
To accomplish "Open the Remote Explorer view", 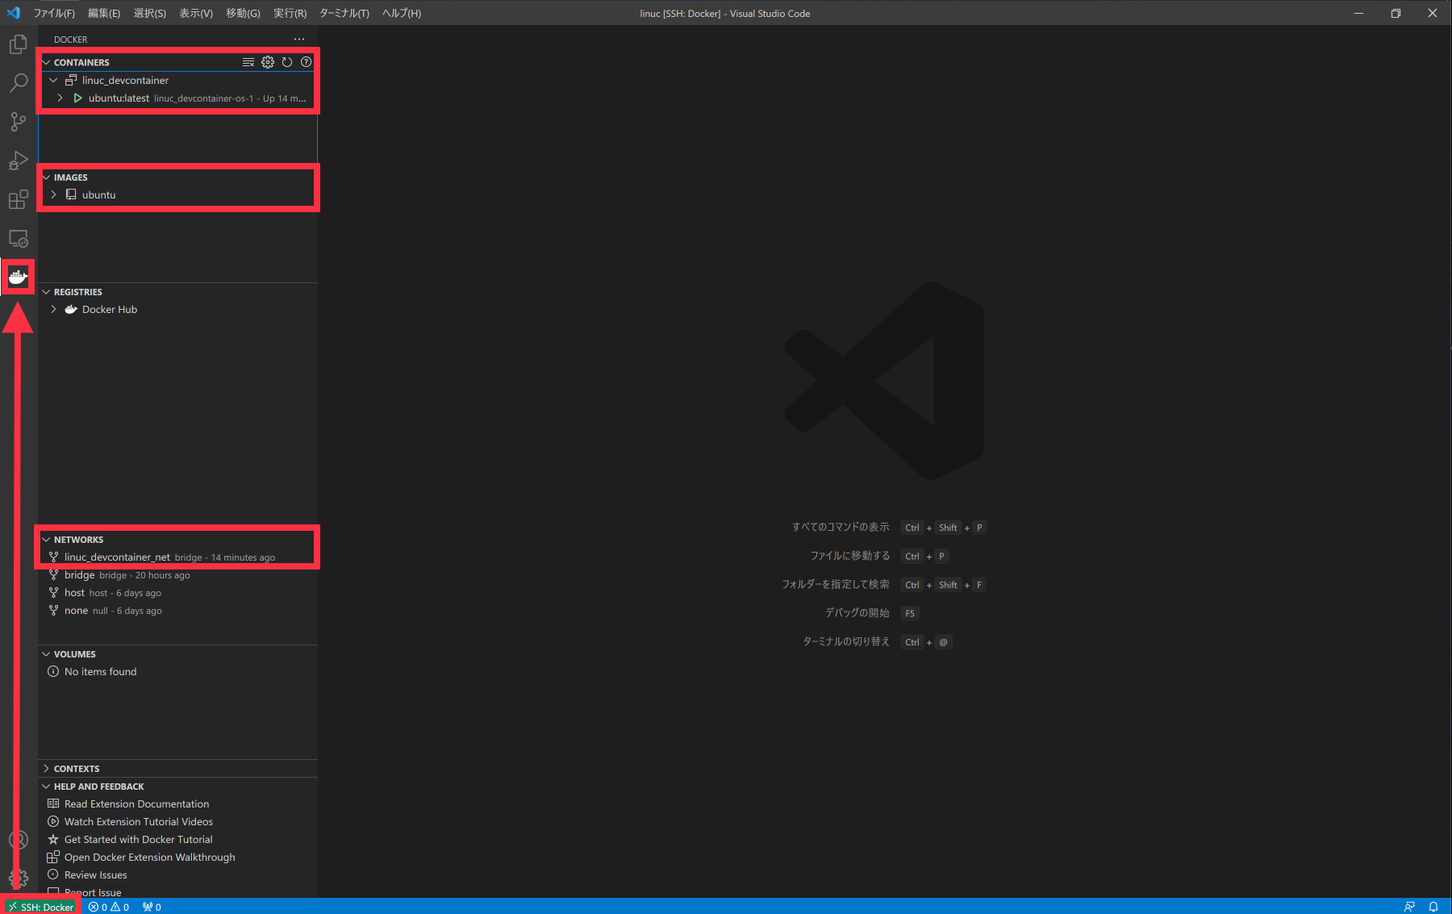I will (18, 238).
